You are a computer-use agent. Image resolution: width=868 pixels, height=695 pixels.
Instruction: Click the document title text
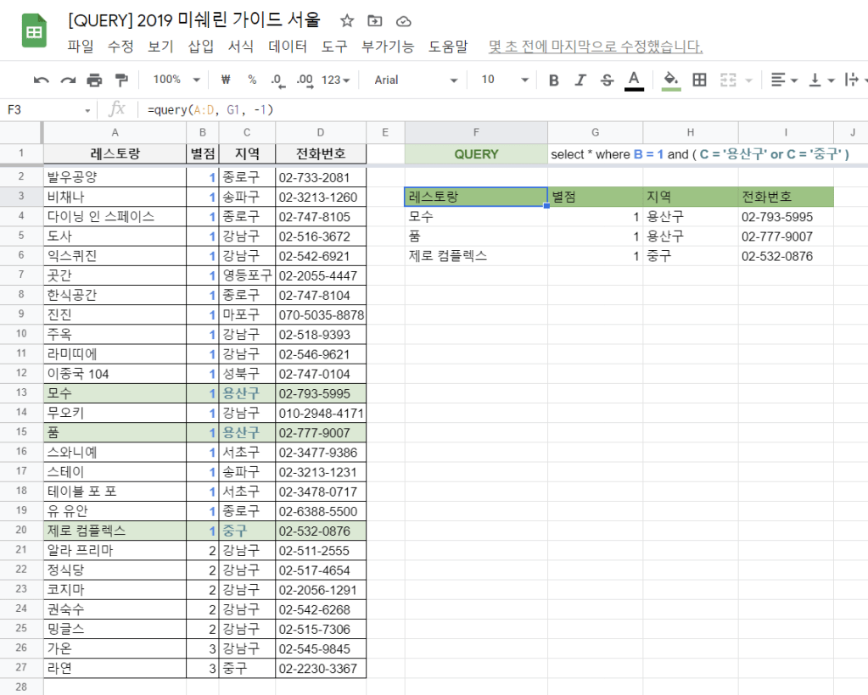click(194, 19)
